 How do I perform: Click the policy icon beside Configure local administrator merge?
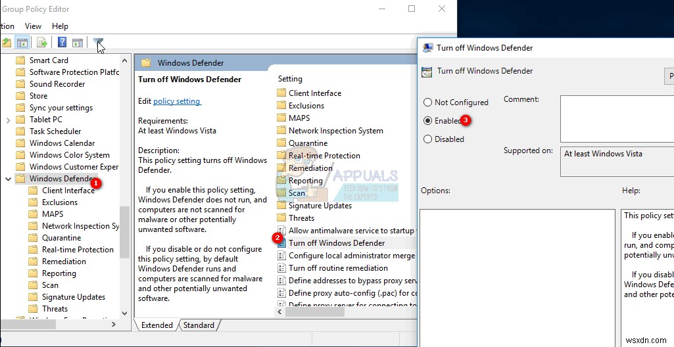tap(281, 256)
